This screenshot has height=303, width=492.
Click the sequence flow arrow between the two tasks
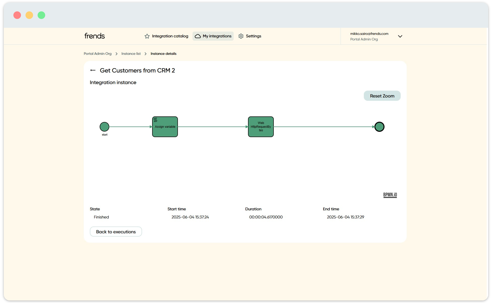tap(213, 127)
